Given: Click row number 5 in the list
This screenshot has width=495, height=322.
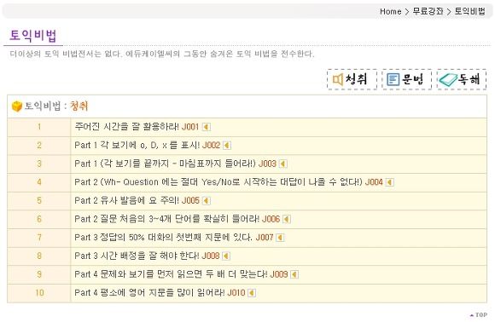Looking at the screenshot, I should click(39, 201).
